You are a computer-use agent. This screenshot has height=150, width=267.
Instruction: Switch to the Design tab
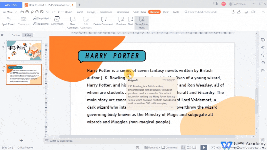coord(91,12)
